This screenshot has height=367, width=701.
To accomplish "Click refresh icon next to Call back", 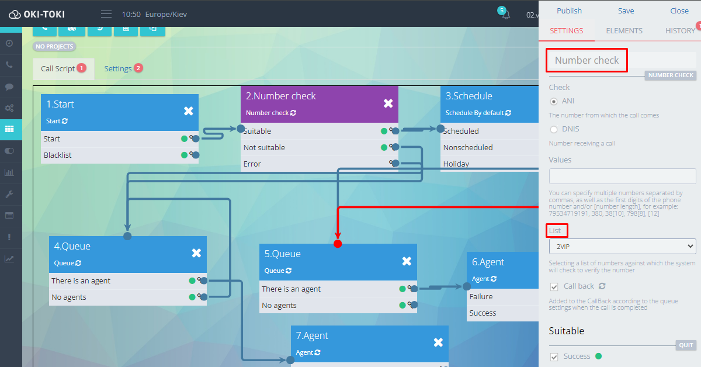I will click(602, 286).
